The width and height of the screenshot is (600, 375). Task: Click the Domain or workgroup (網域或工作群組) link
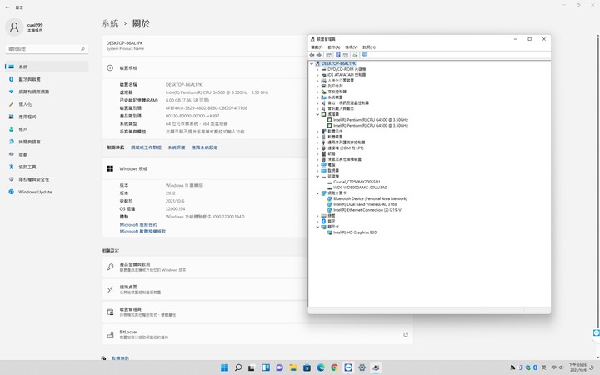point(146,147)
